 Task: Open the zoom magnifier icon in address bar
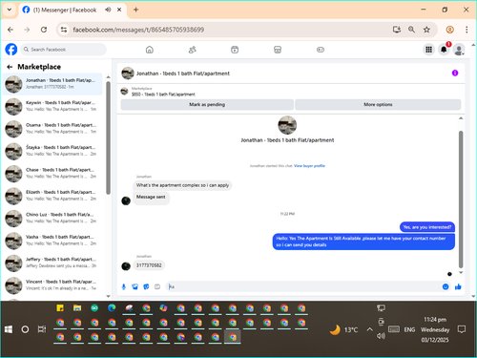(x=411, y=30)
